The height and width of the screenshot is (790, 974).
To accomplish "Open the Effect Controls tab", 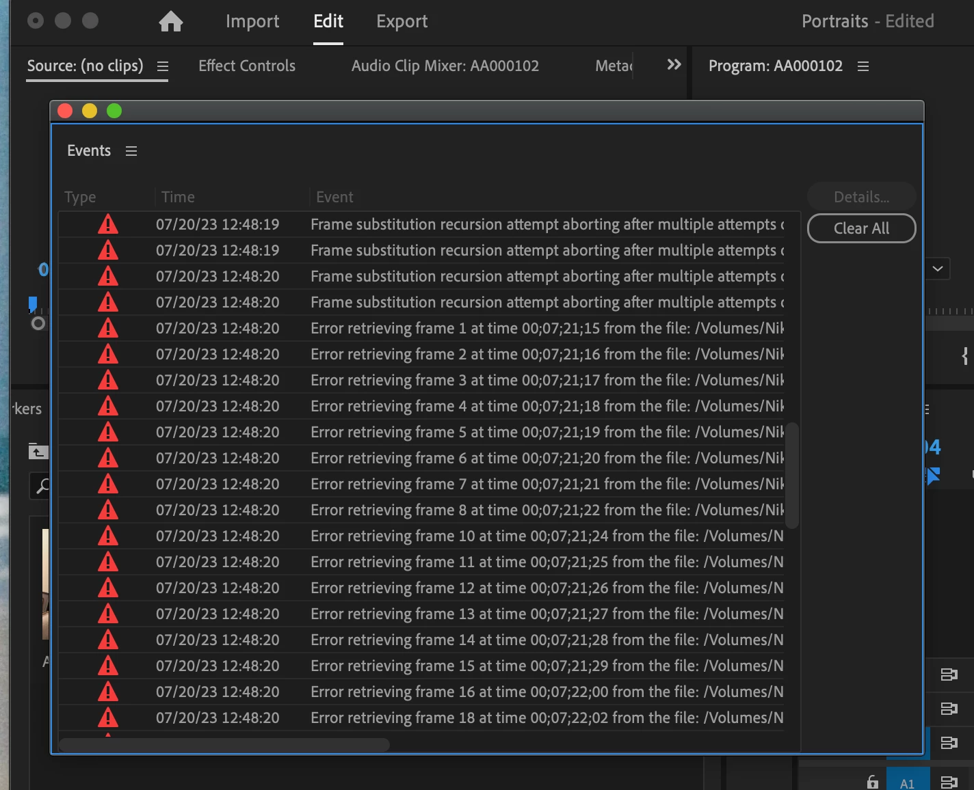I will pos(247,66).
